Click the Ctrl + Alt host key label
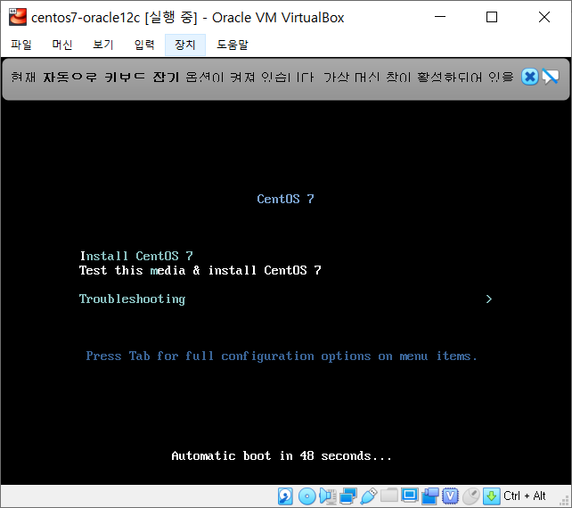572x508 pixels. click(x=524, y=496)
